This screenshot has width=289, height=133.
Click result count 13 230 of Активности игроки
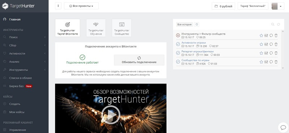[202, 46]
